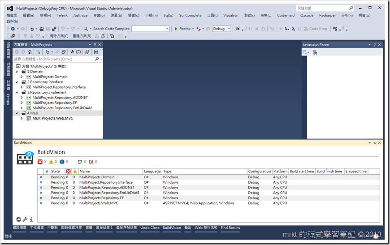Click the New Project toolbar icon
The image size is (390, 245).
click(31, 29)
